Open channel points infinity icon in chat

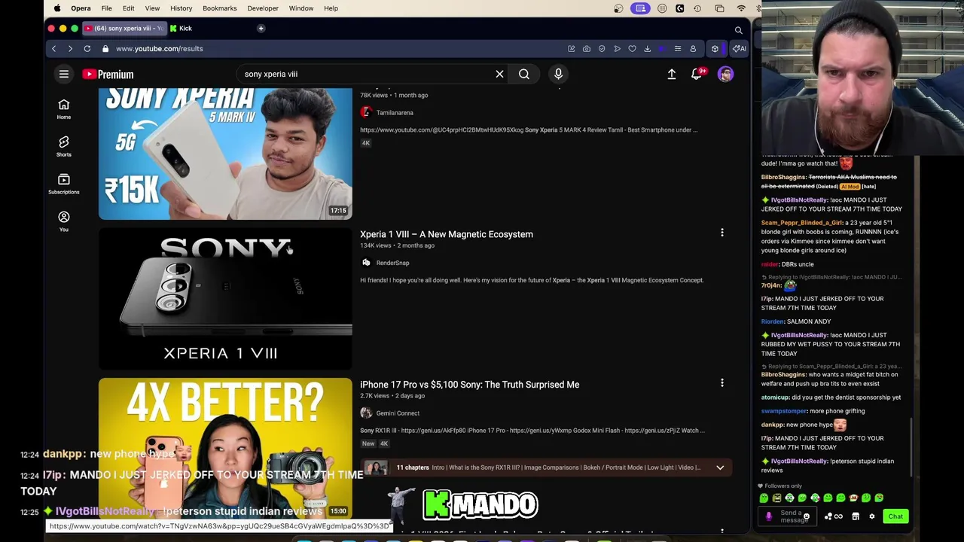click(x=837, y=516)
